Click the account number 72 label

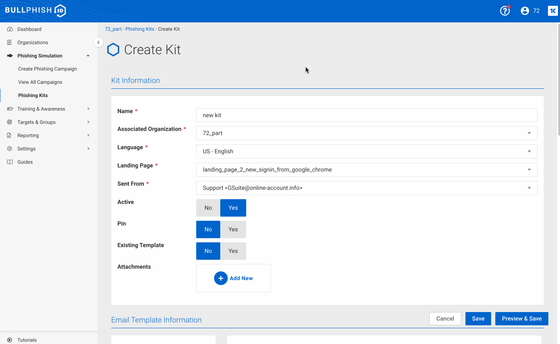[536, 11]
